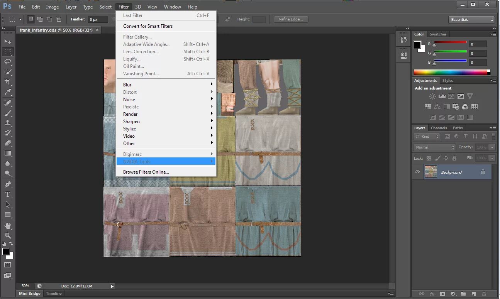Toggle New selection mode in options bar
500x299 pixels.
[x=31, y=19]
